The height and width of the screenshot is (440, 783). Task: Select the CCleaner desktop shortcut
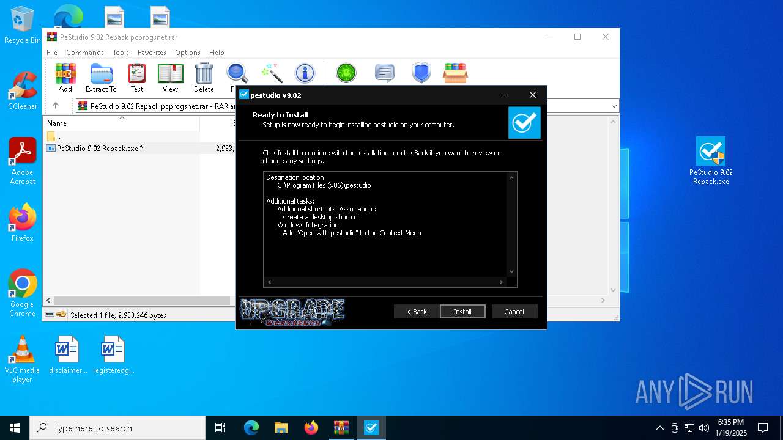[x=22, y=90]
